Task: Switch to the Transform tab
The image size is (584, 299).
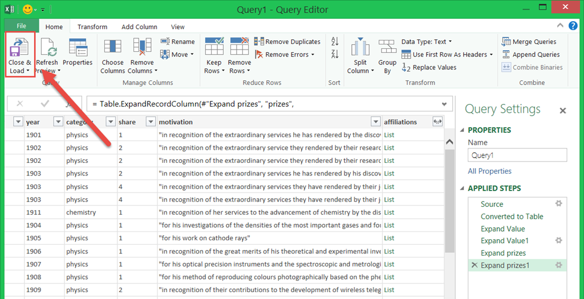Action: pos(92,27)
